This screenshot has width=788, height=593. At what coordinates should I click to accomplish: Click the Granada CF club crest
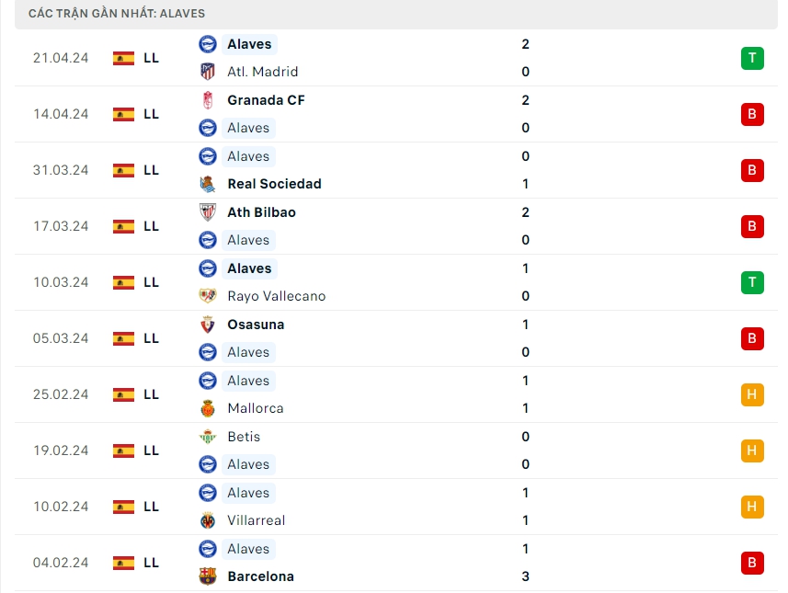[207, 100]
